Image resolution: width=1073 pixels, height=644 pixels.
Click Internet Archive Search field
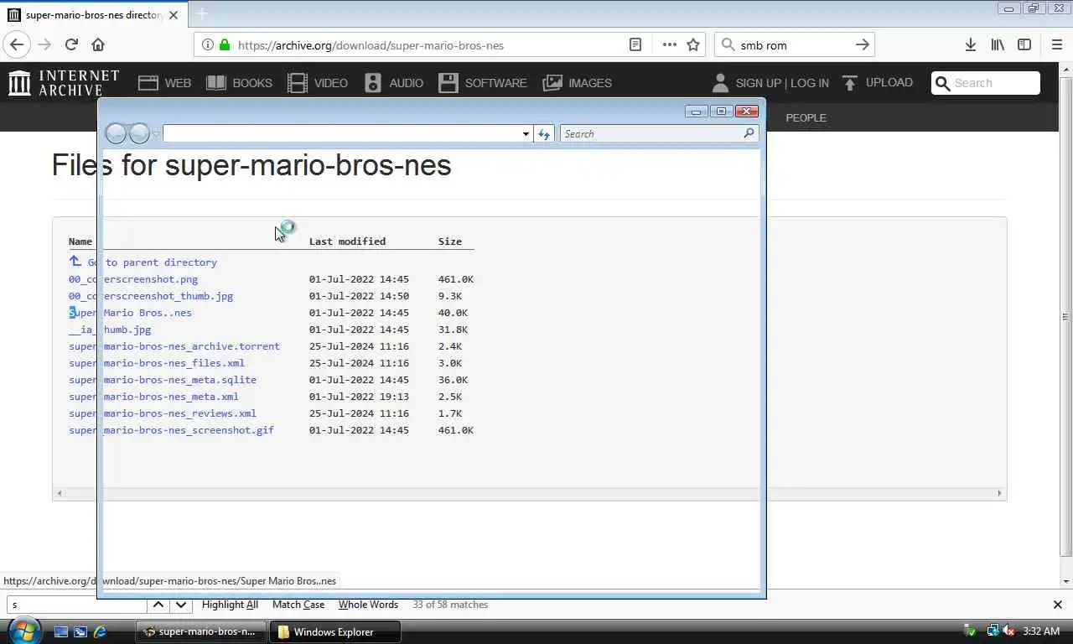click(x=986, y=83)
